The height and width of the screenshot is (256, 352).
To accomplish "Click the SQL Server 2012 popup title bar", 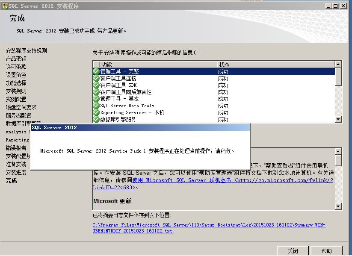I will click(x=140, y=127).
